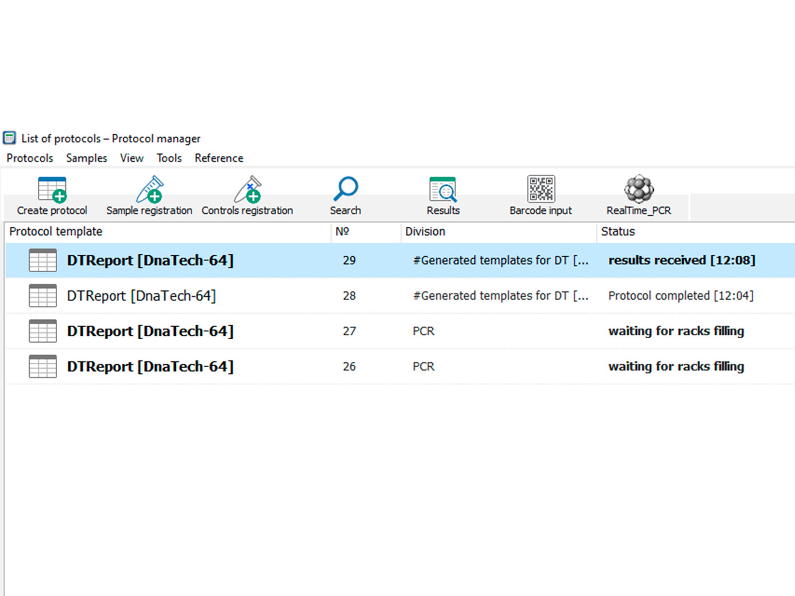Viewport: 795px width, 596px height.
Task: Open the Tools menu
Action: 169,158
